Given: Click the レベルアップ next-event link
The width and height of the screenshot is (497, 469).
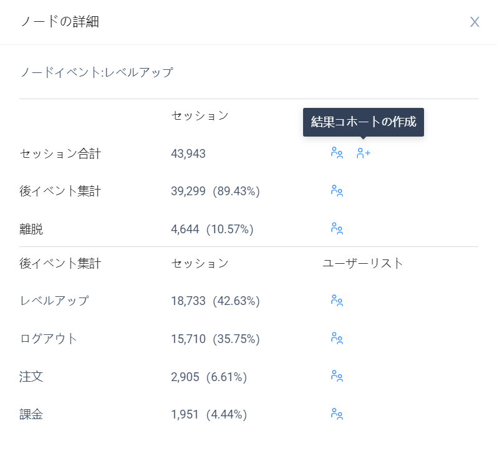Looking at the screenshot, I should 54,301.
